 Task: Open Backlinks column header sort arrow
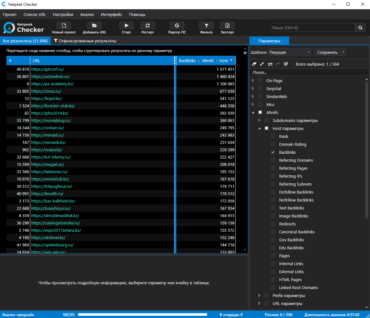[x=232, y=60]
